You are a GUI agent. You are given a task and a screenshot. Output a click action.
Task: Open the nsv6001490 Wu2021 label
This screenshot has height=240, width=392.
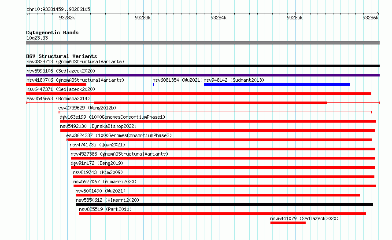[100, 191]
